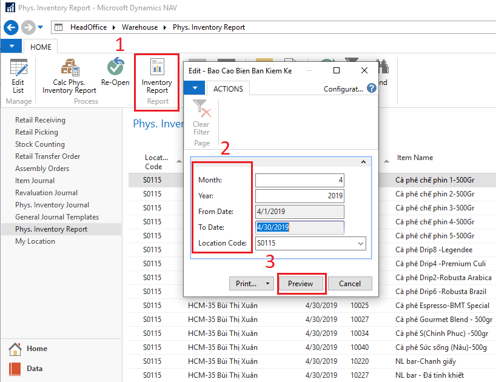Go back with the blue arrow
Viewport: 496px width, 382px height.
click(x=11, y=27)
